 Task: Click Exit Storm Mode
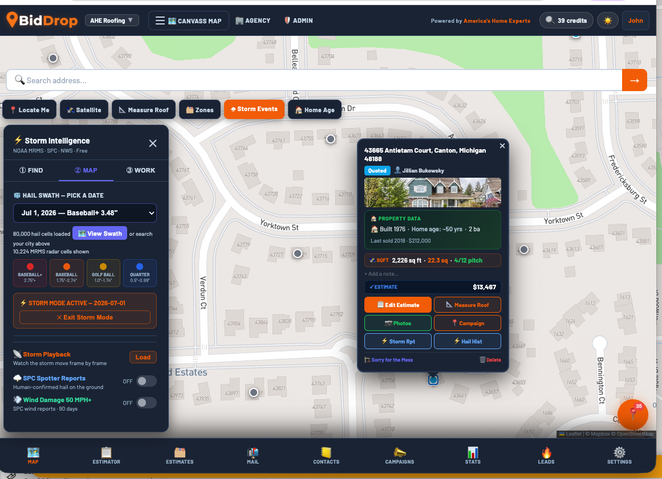[85, 317]
